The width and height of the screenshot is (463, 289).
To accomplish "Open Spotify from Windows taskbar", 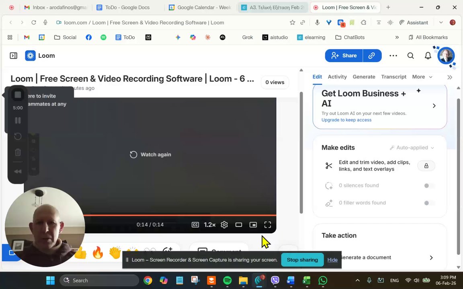I will [227, 281].
